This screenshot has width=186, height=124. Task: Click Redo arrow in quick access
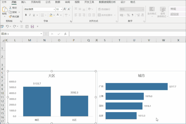[15, 26]
